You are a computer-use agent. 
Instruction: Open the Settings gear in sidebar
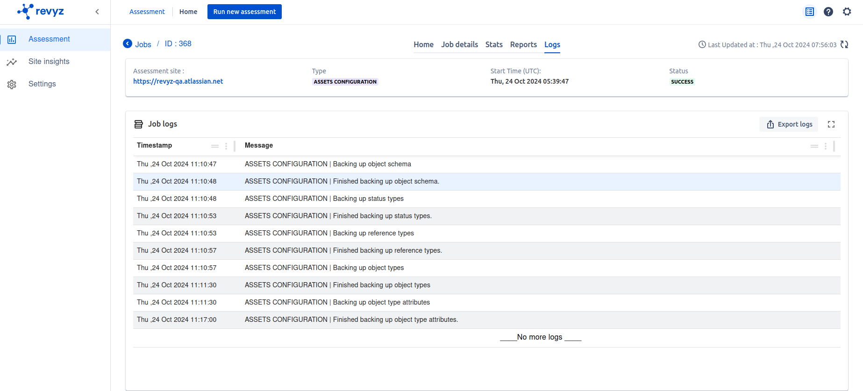tap(12, 84)
